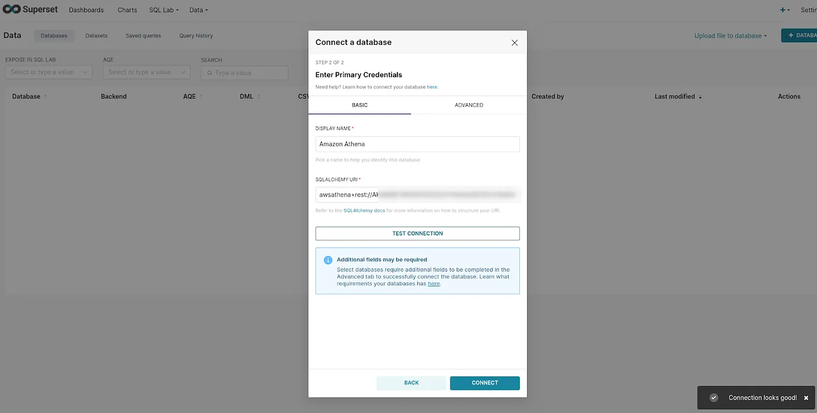Image resolution: width=817 pixels, height=413 pixels.
Task: Open Upload file to database dropdown
Action: pos(731,36)
